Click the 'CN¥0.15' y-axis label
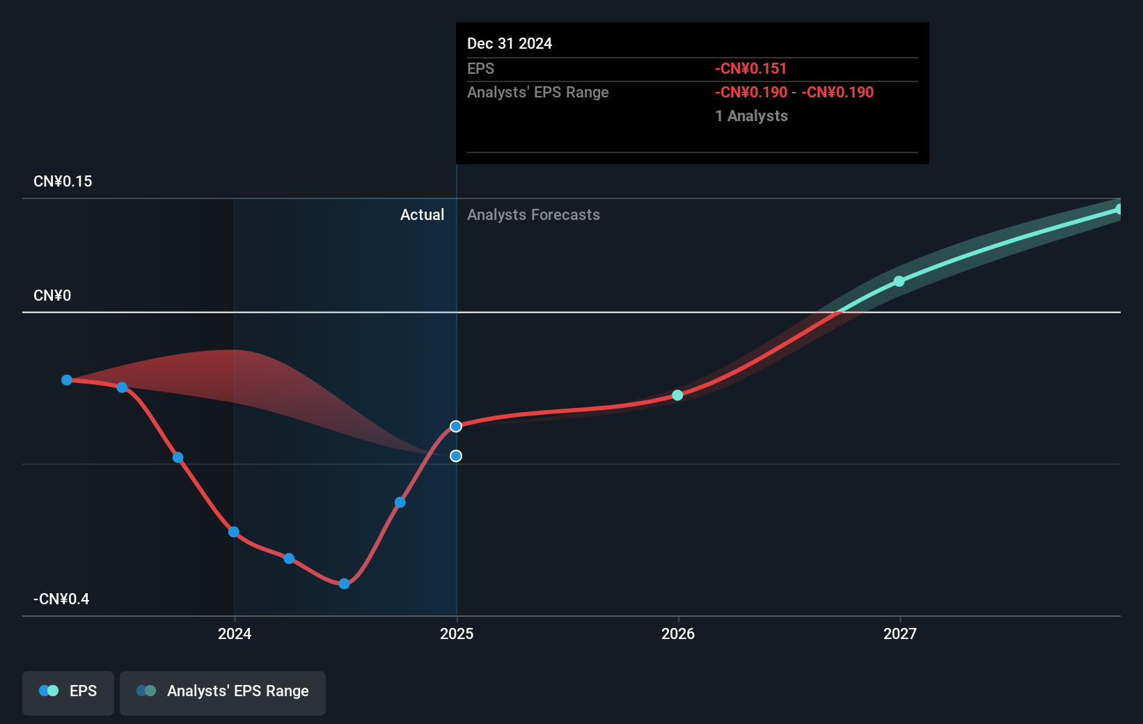This screenshot has width=1143, height=724. 63,182
